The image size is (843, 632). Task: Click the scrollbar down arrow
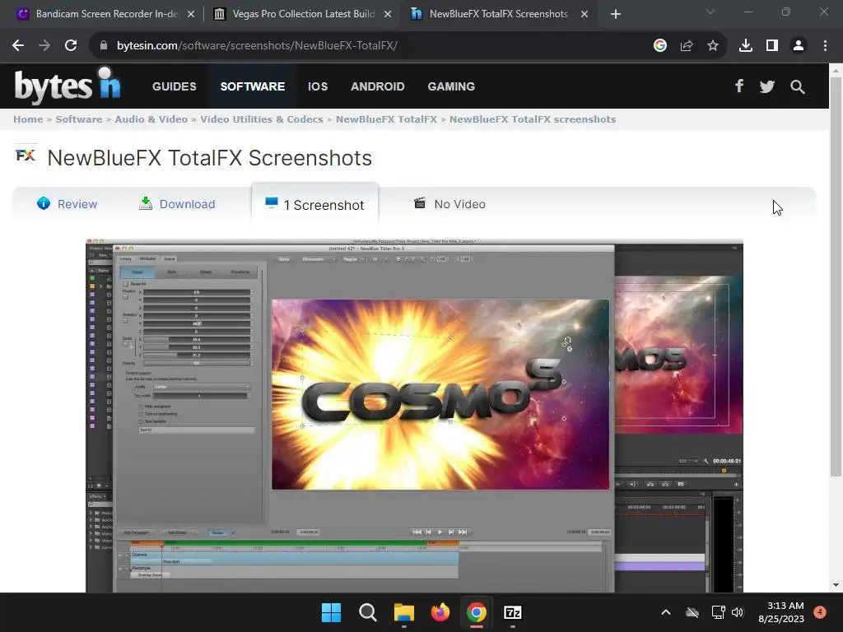click(836, 585)
